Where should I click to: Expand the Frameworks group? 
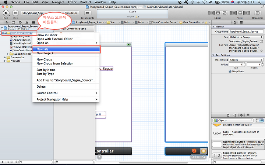[5, 58]
